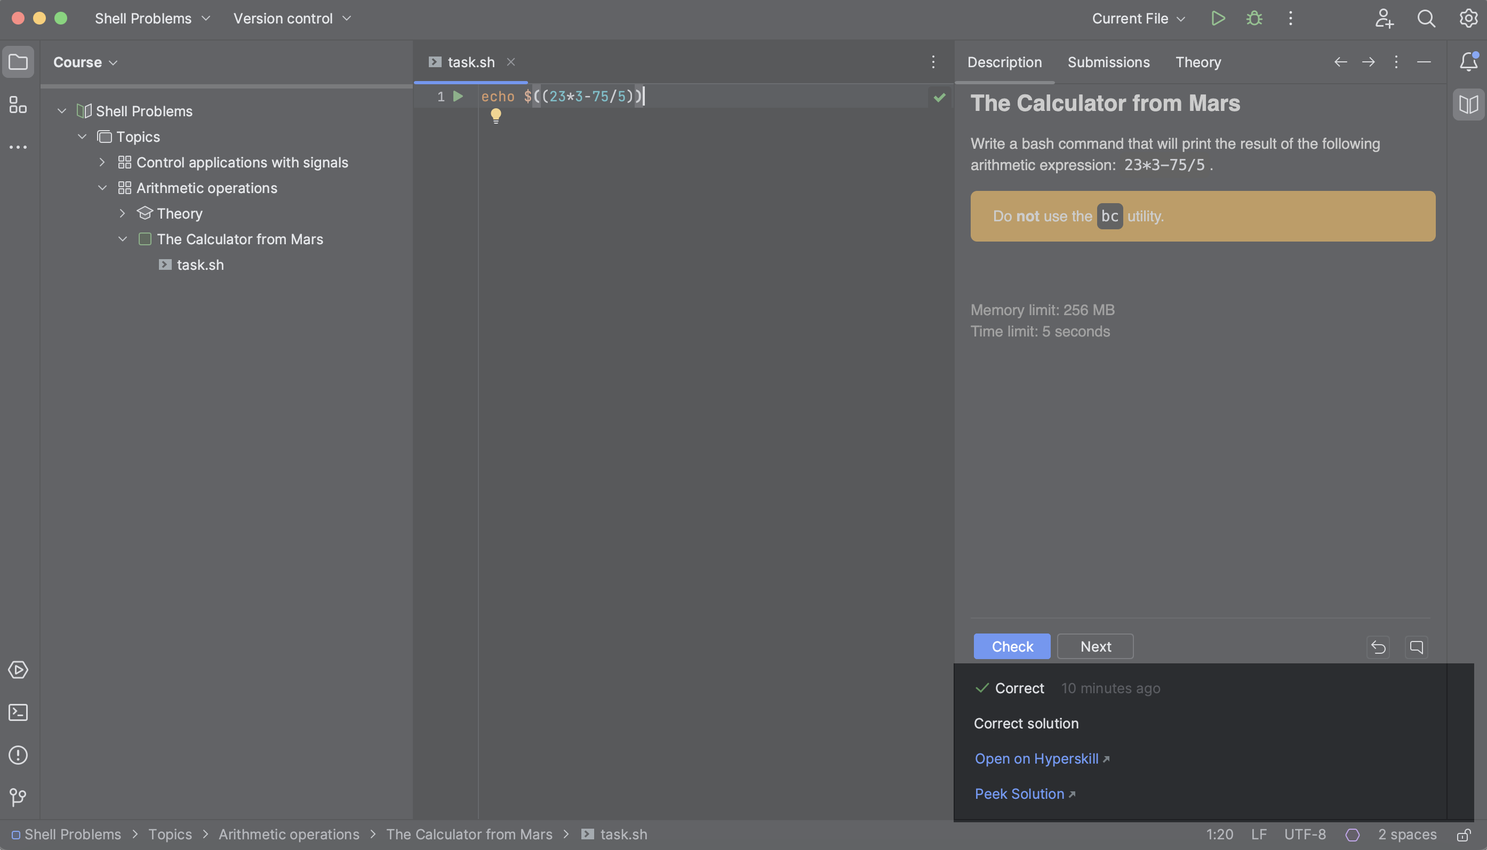This screenshot has width=1487, height=850.
Task: Open the Git version control tool window
Action: (x=18, y=797)
